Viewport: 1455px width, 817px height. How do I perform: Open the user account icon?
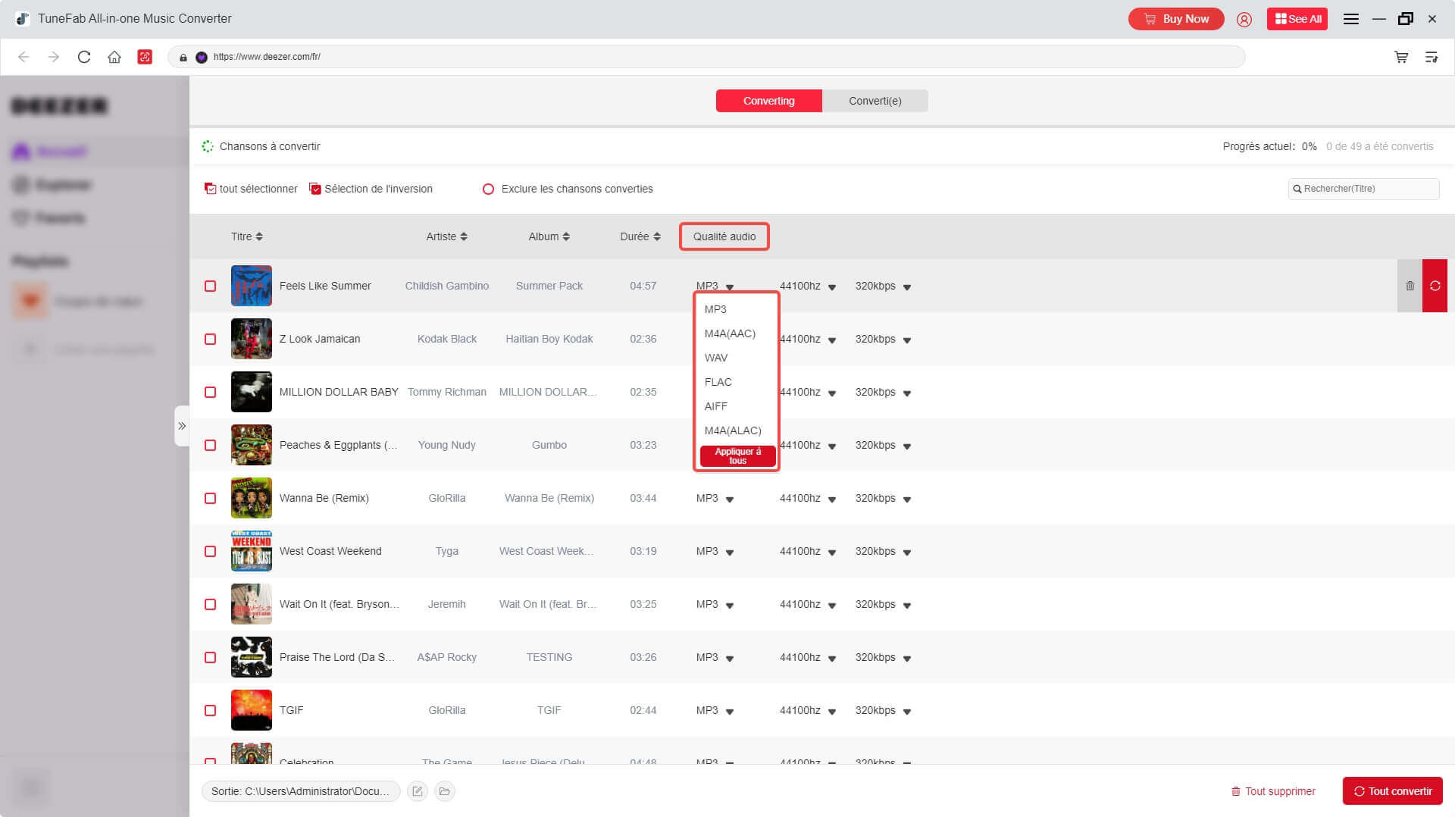click(1244, 19)
